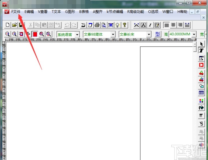The width and height of the screenshot is (208, 160).
Task: Expand the 文泰长宋 font dropdown
Action: [x=149, y=34]
